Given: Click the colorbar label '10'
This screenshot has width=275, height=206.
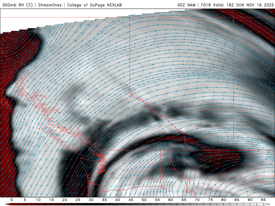Looking at the screenshot, I should click(x=38, y=200).
